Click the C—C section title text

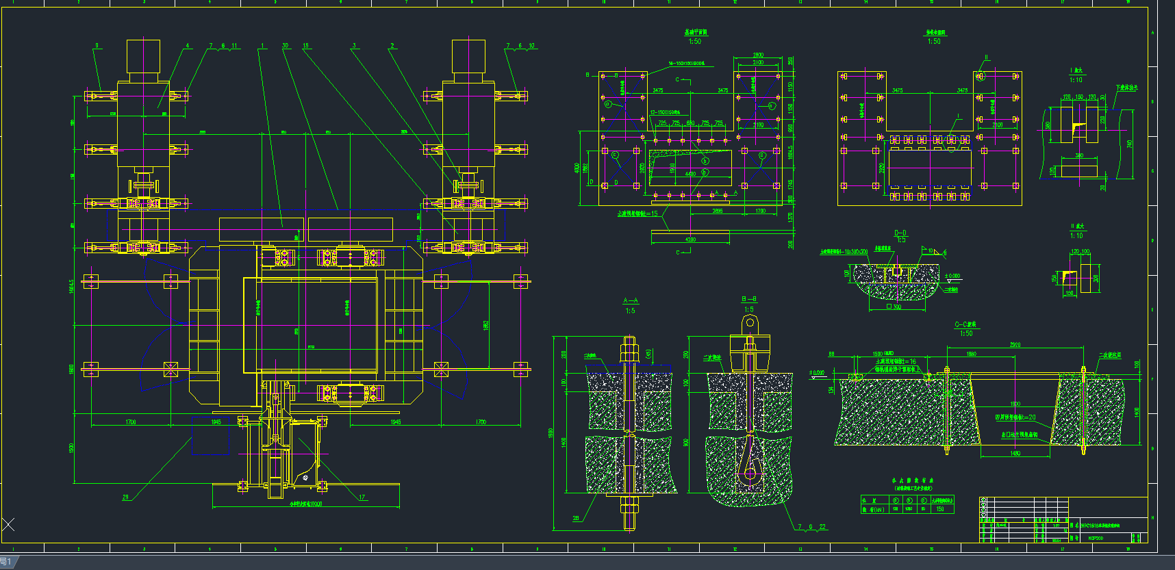click(x=965, y=324)
